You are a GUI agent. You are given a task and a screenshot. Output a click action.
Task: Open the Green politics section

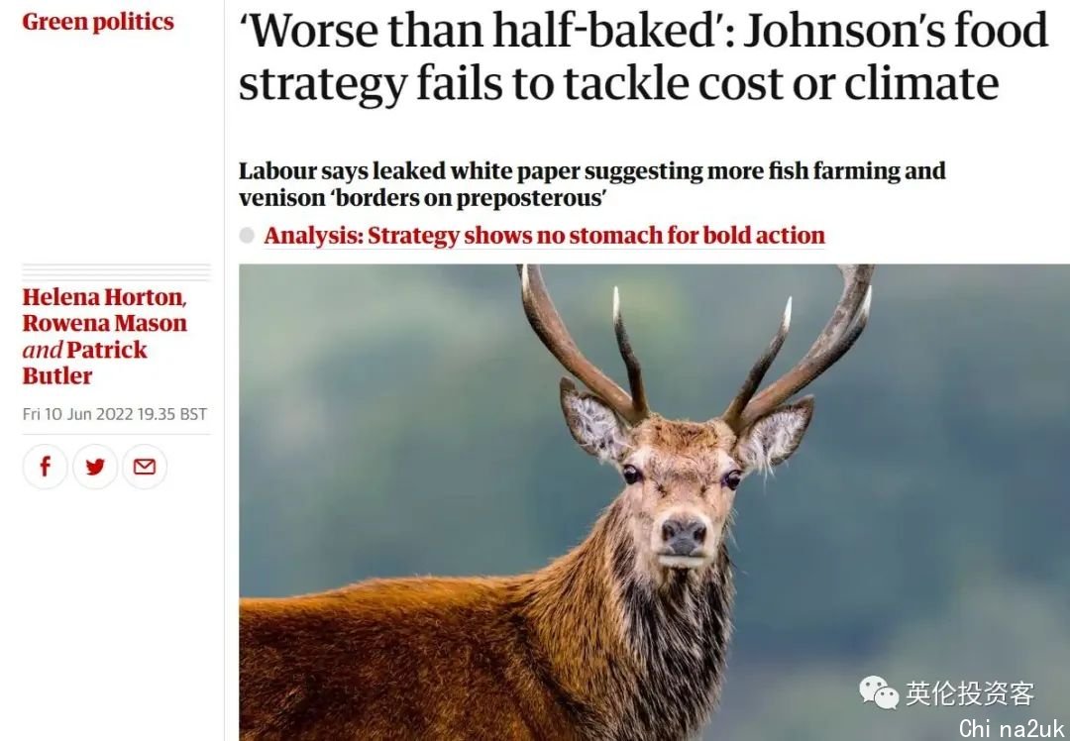coord(97,21)
